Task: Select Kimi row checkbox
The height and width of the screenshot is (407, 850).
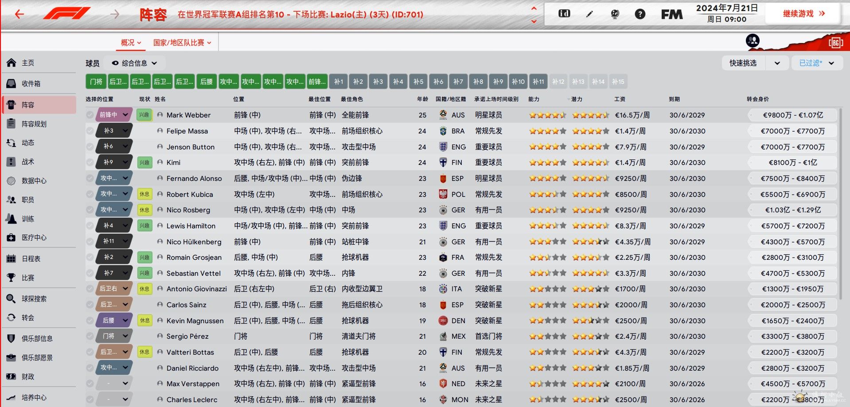Action: pyautogui.click(x=90, y=162)
